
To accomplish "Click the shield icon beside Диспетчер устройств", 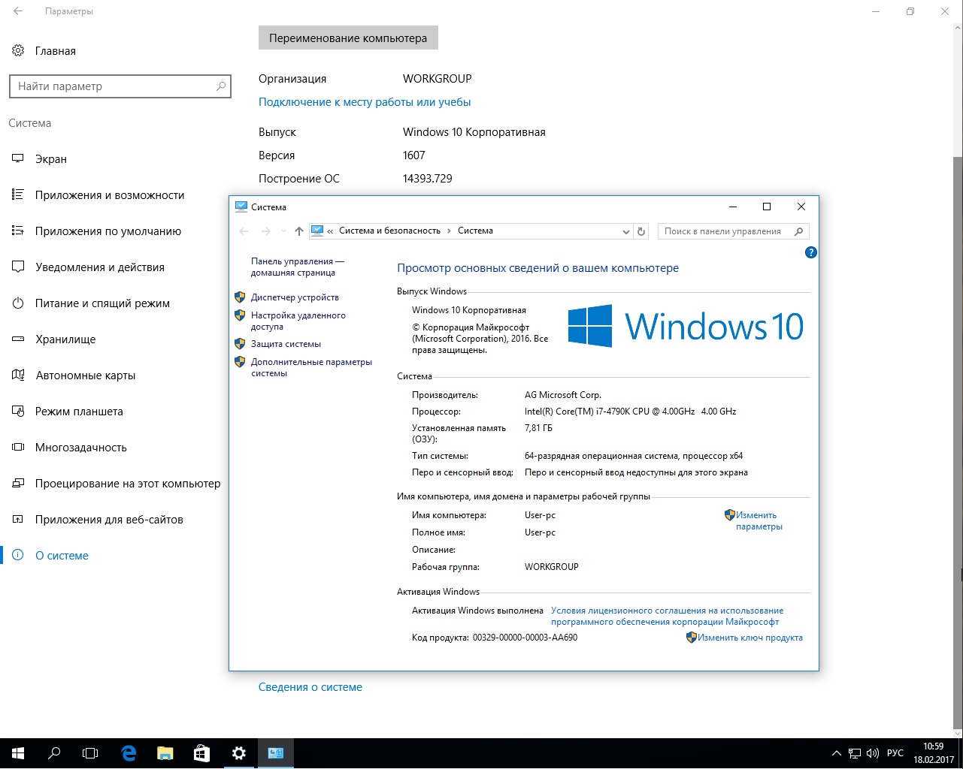I will click(x=240, y=297).
